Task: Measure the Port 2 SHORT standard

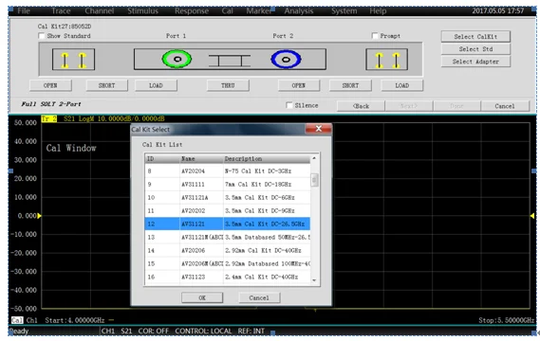Action: coord(350,85)
